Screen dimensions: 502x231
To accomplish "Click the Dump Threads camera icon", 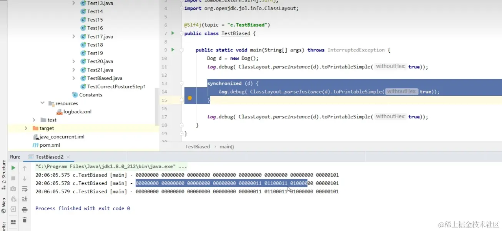I will [13, 189].
